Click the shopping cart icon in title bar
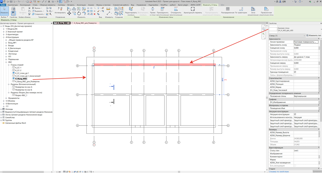322x173 pixels. pos(295,1)
